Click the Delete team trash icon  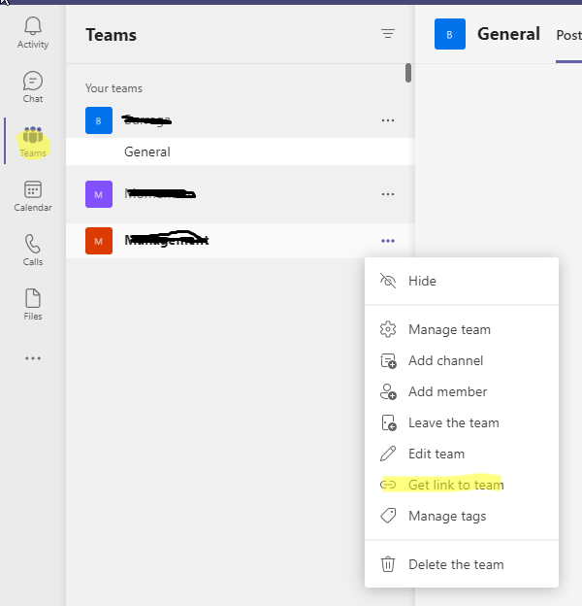tap(388, 564)
